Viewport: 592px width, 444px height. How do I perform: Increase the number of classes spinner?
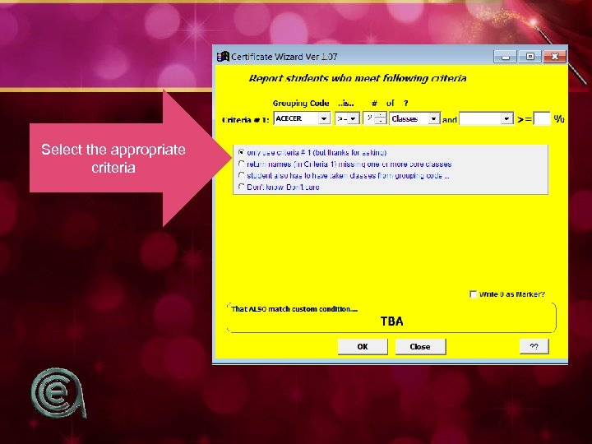pos(381,115)
